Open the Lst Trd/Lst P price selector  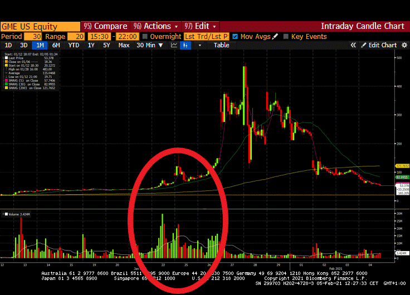[x=206, y=37]
